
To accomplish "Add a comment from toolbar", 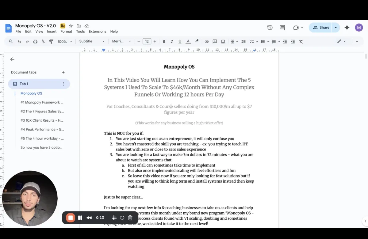I will tap(215, 41).
